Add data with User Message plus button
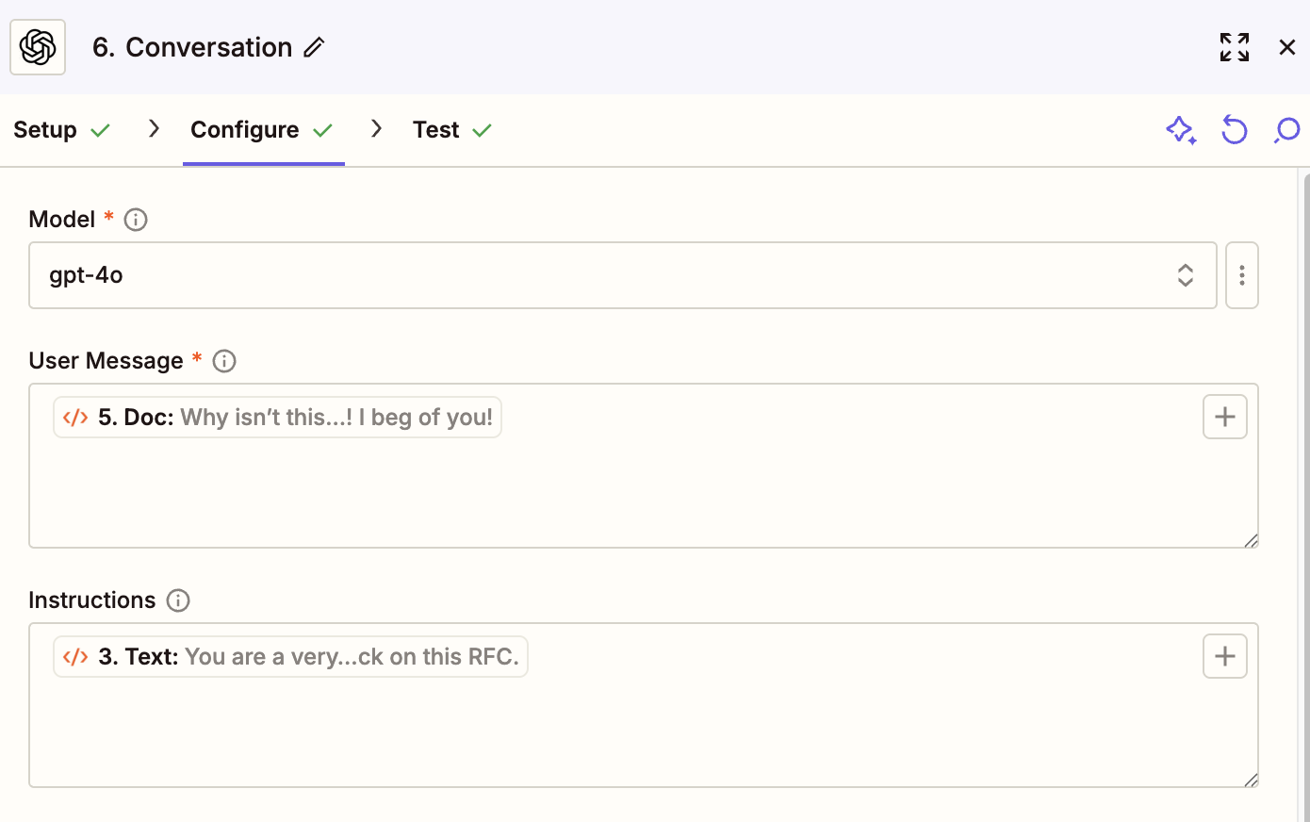The height and width of the screenshot is (822, 1310). point(1224,417)
